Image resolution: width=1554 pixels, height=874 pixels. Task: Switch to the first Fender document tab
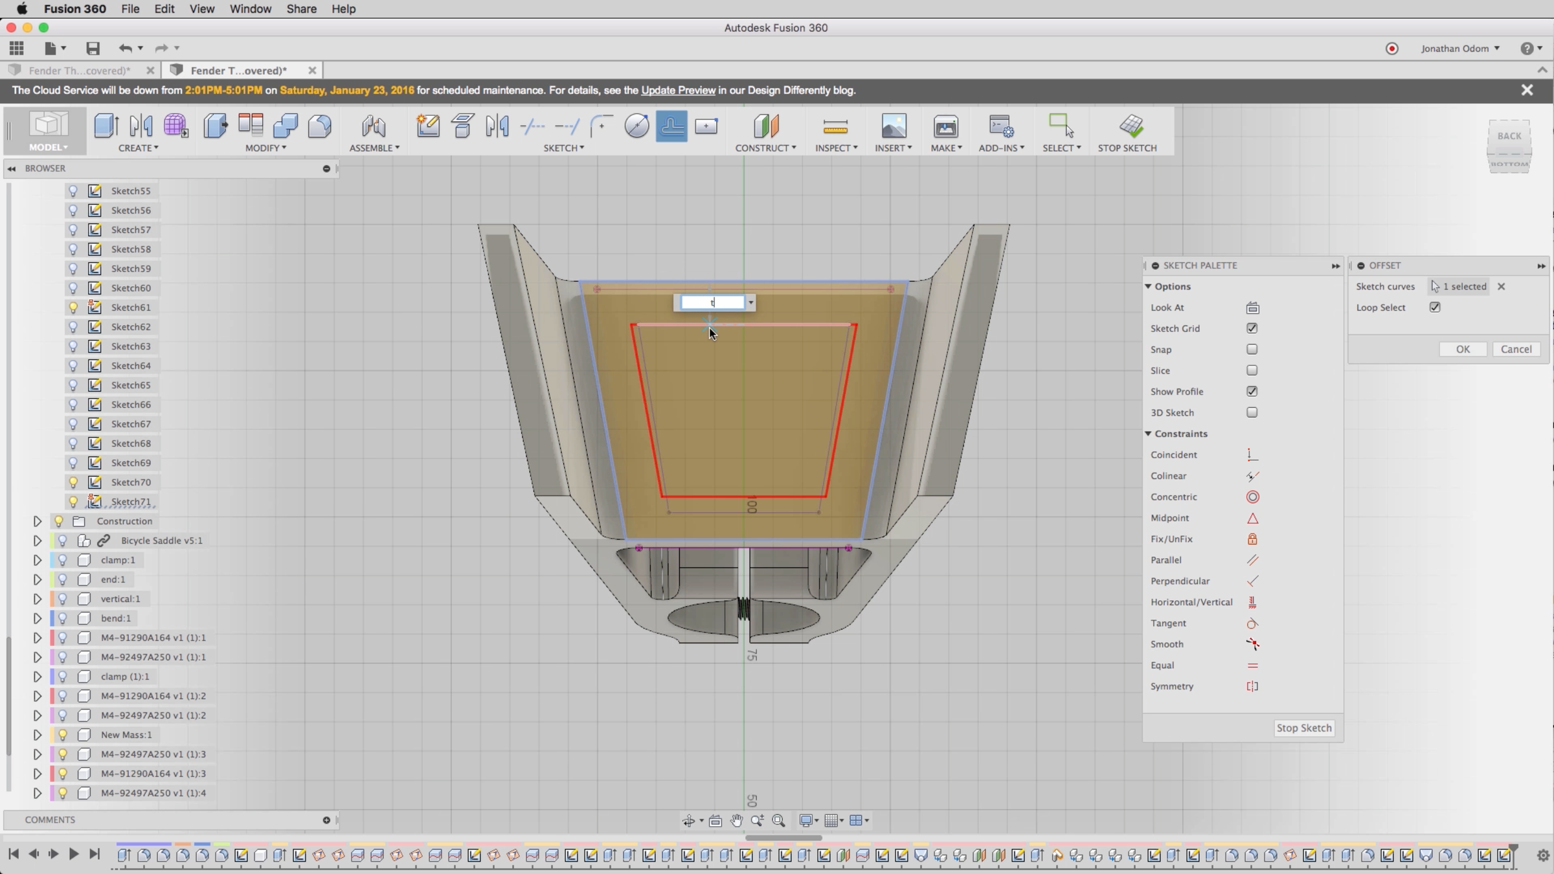point(80,71)
